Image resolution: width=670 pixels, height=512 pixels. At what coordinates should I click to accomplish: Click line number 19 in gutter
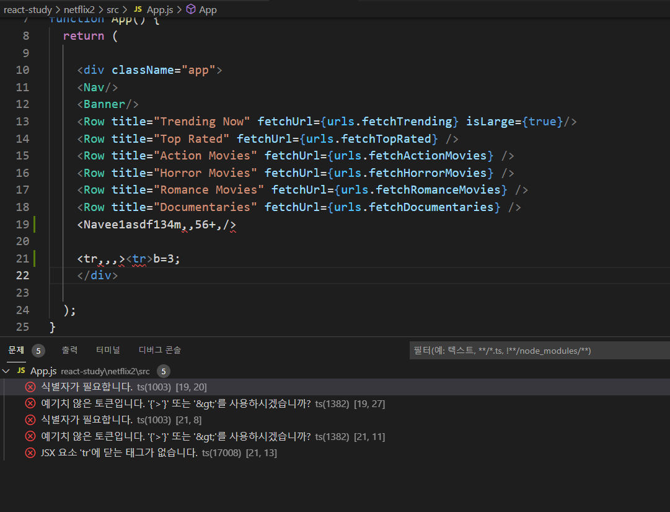coord(22,224)
